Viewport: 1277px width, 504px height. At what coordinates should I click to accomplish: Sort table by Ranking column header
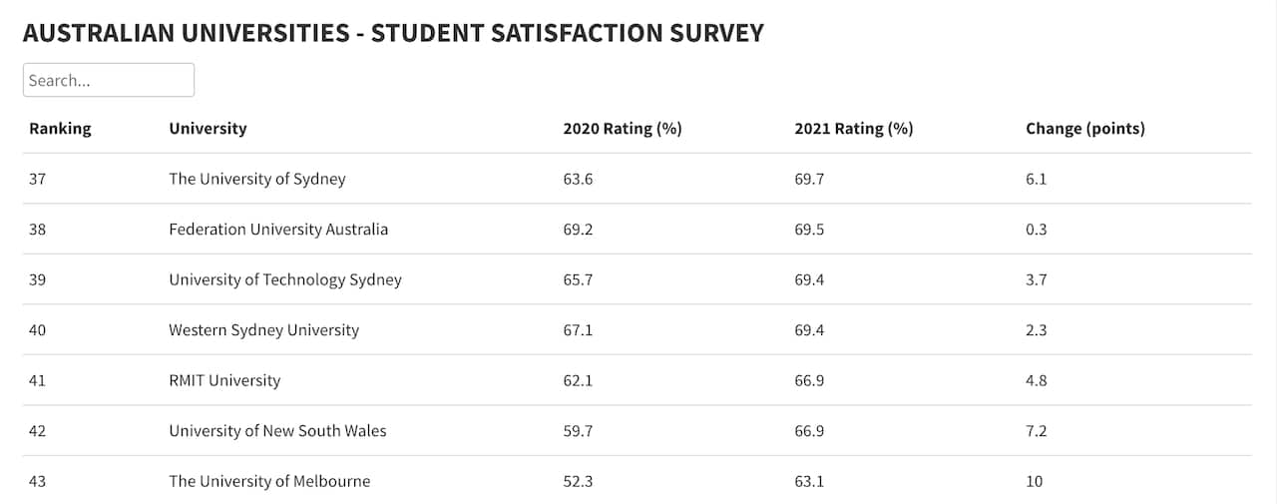pyautogui.click(x=60, y=129)
